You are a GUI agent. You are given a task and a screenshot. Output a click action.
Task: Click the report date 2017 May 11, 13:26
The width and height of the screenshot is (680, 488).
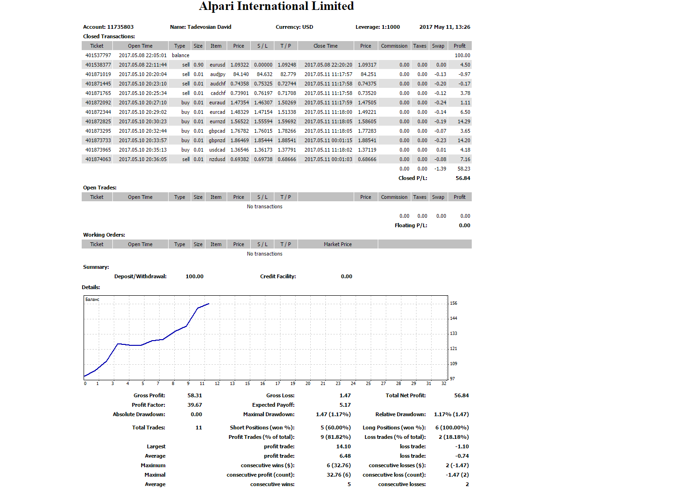click(445, 27)
